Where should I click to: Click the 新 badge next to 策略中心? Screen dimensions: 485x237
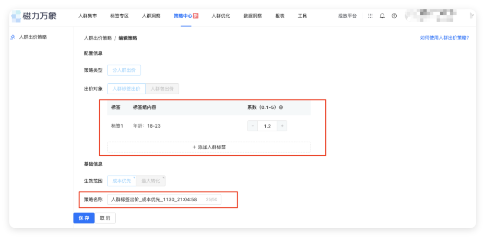[195, 16]
